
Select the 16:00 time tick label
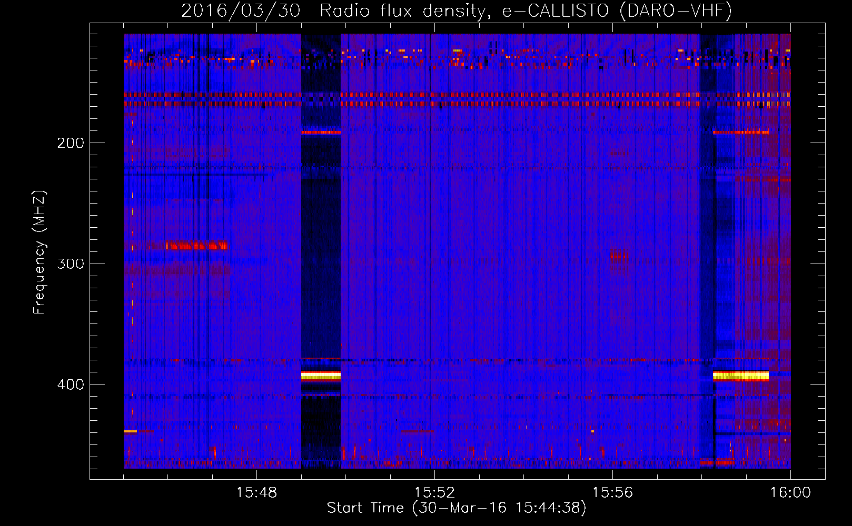pyautogui.click(x=790, y=492)
